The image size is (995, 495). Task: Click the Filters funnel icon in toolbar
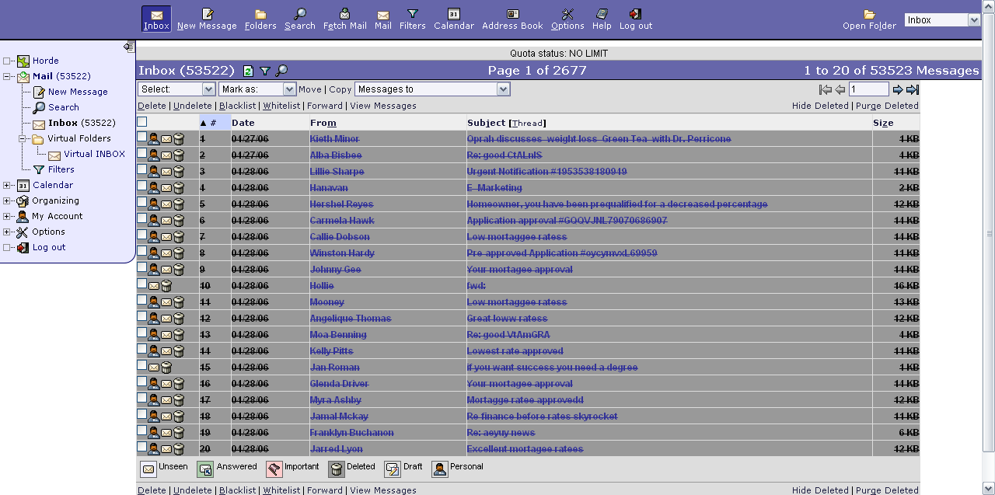click(412, 19)
